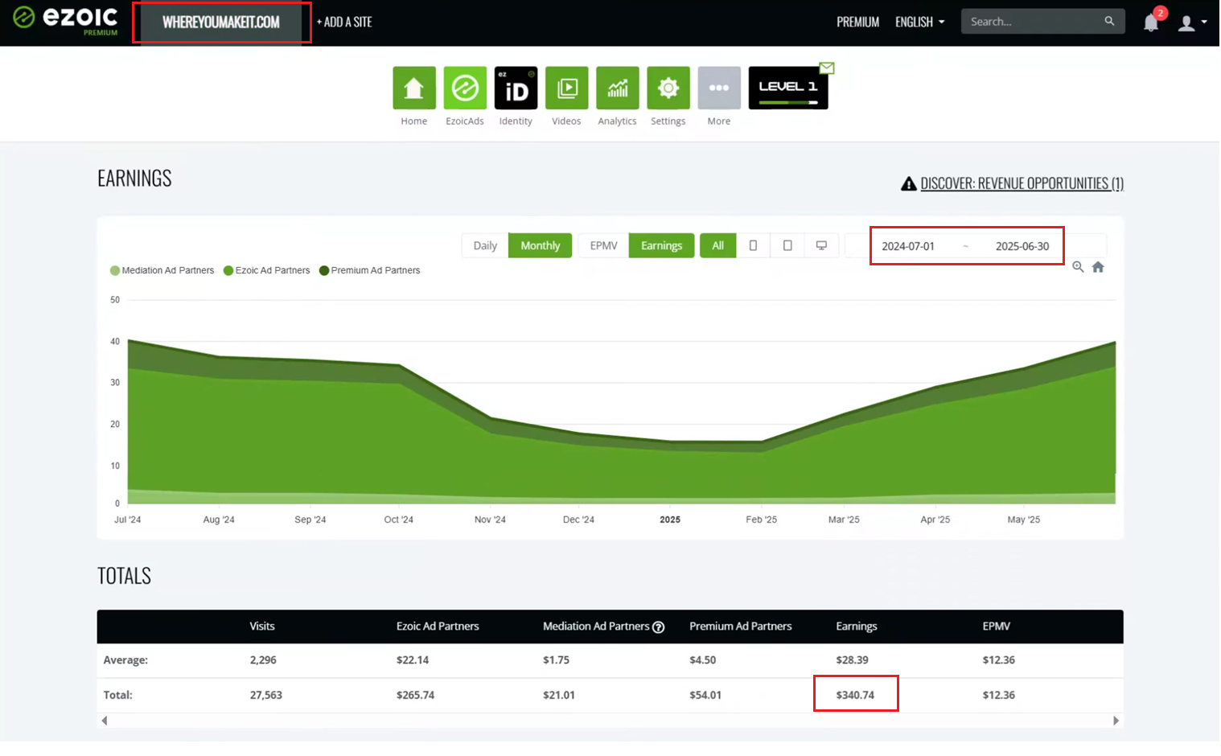The width and height of the screenshot is (1221, 756).
Task: Select All devices filter
Action: pyautogui.click(x=718, y=245)
